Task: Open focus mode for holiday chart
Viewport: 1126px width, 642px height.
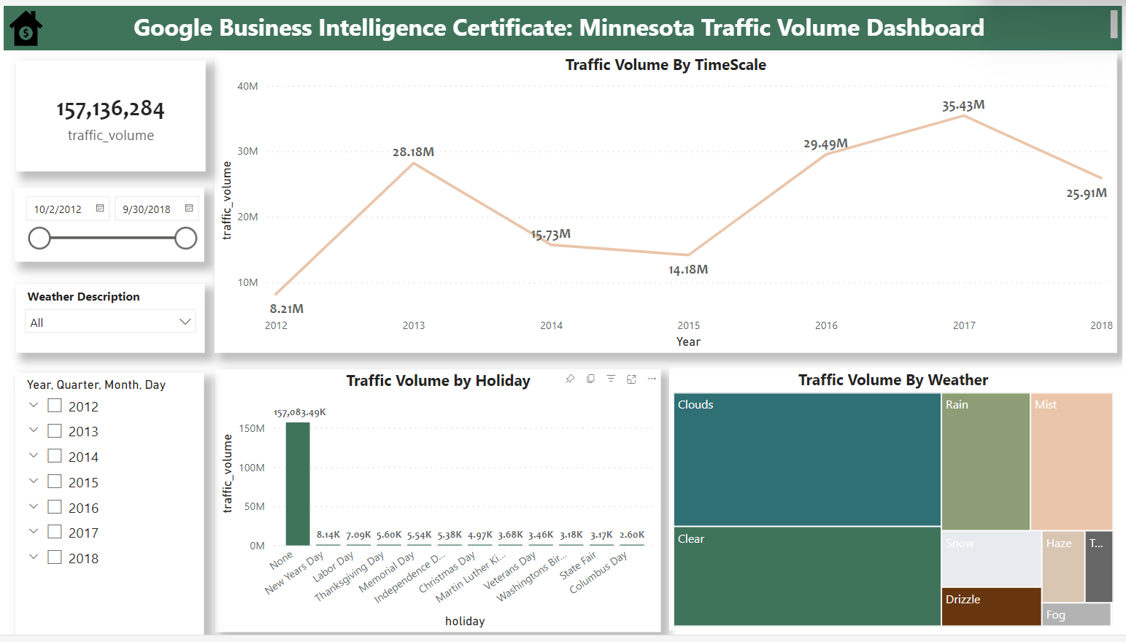Action: (x=631, y=379)
